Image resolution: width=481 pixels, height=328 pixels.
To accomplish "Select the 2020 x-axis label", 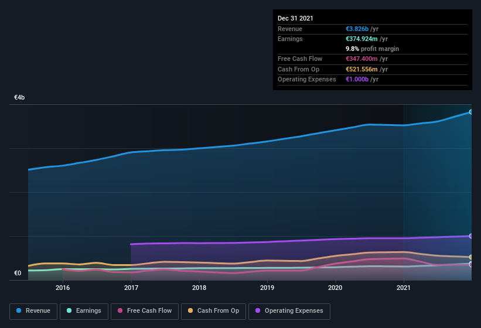I will click(x=335, y=288).
